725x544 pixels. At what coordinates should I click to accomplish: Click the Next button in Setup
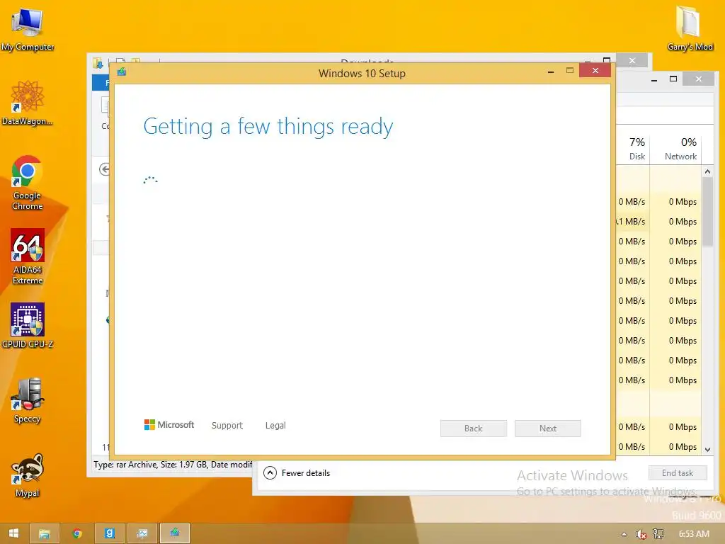coord(548,429)
